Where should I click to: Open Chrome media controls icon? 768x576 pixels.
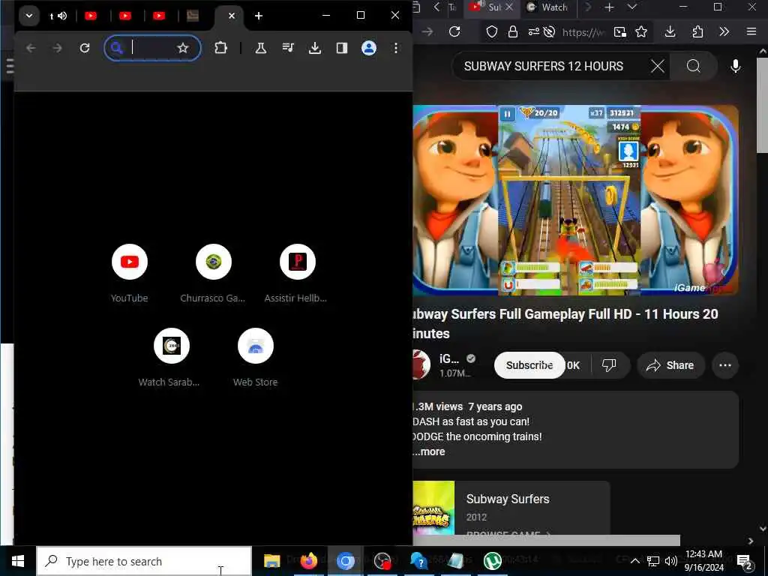point(288,48)
